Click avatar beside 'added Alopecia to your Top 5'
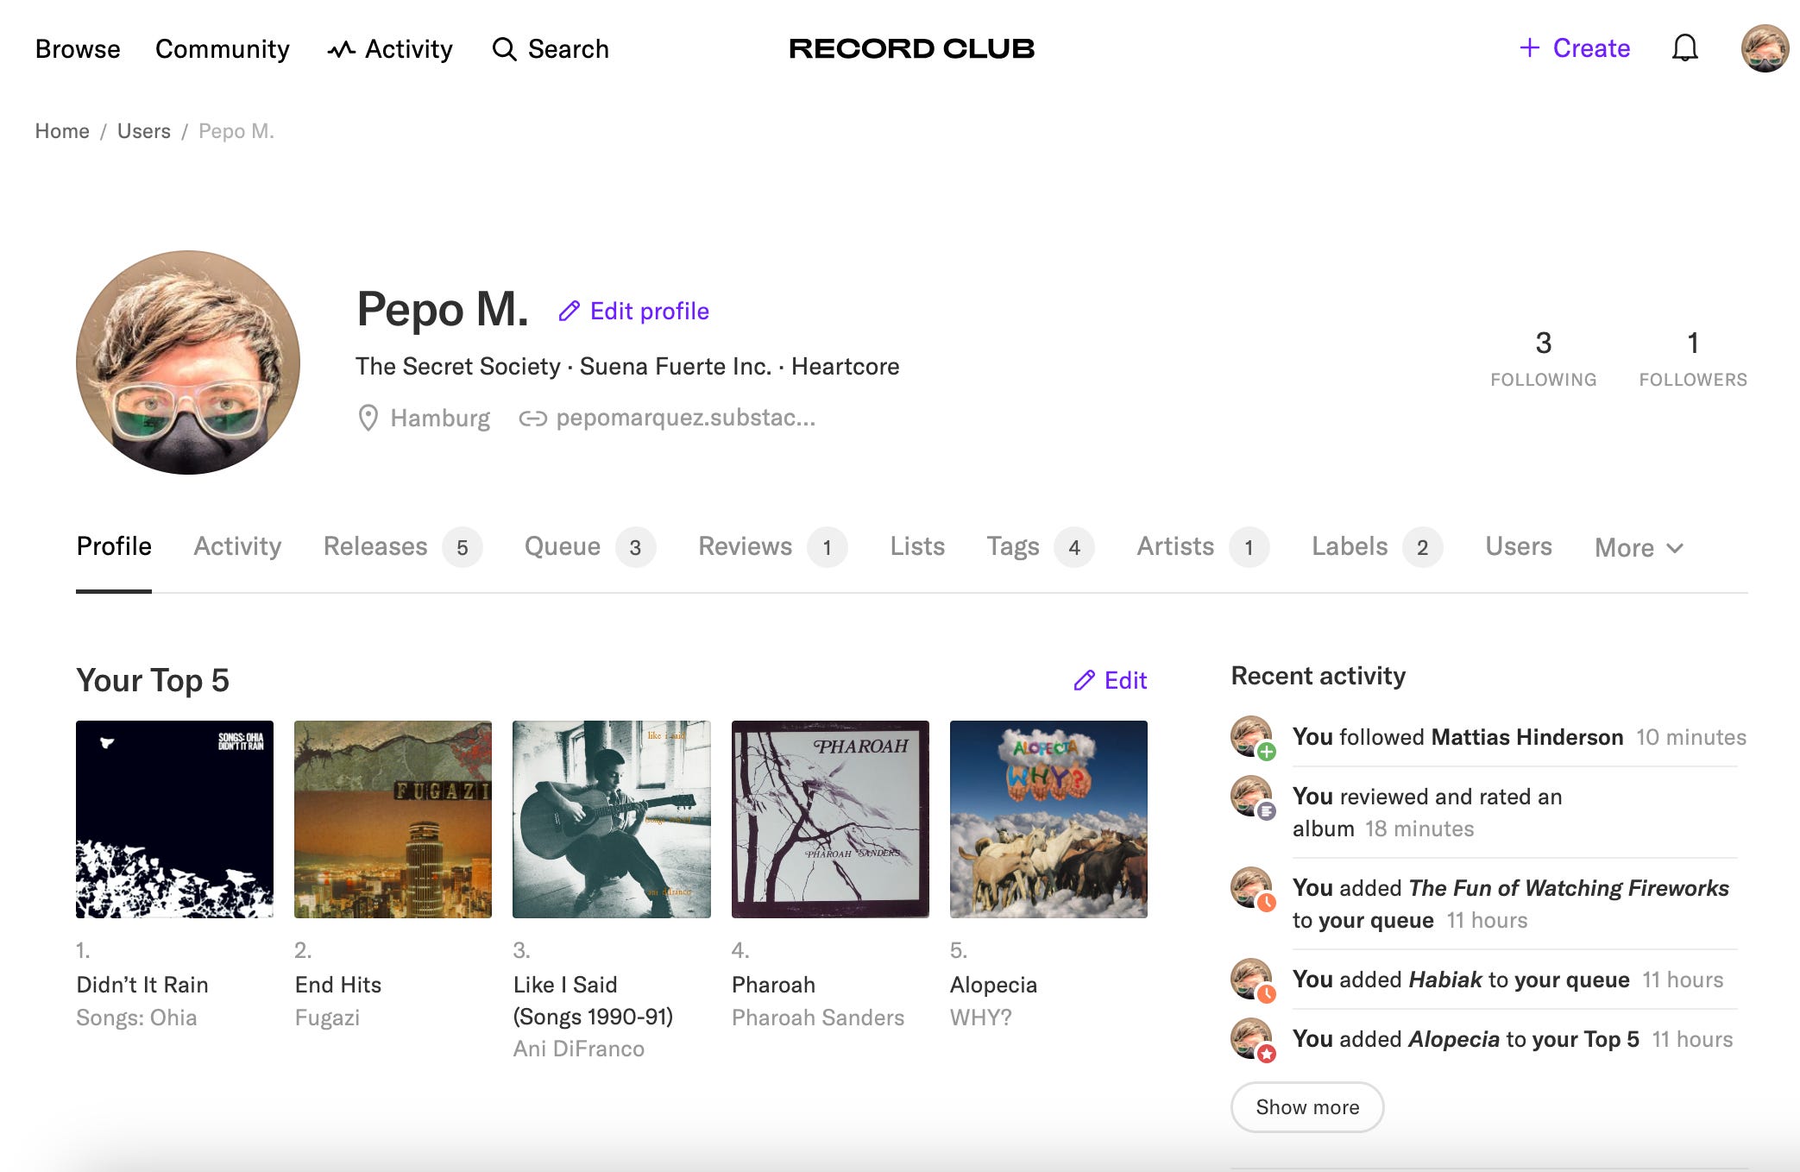Screen dimensions: 1800x1172 (x=1251, y=1039)
